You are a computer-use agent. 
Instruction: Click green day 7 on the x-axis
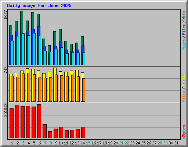click(x=45, y=143)
